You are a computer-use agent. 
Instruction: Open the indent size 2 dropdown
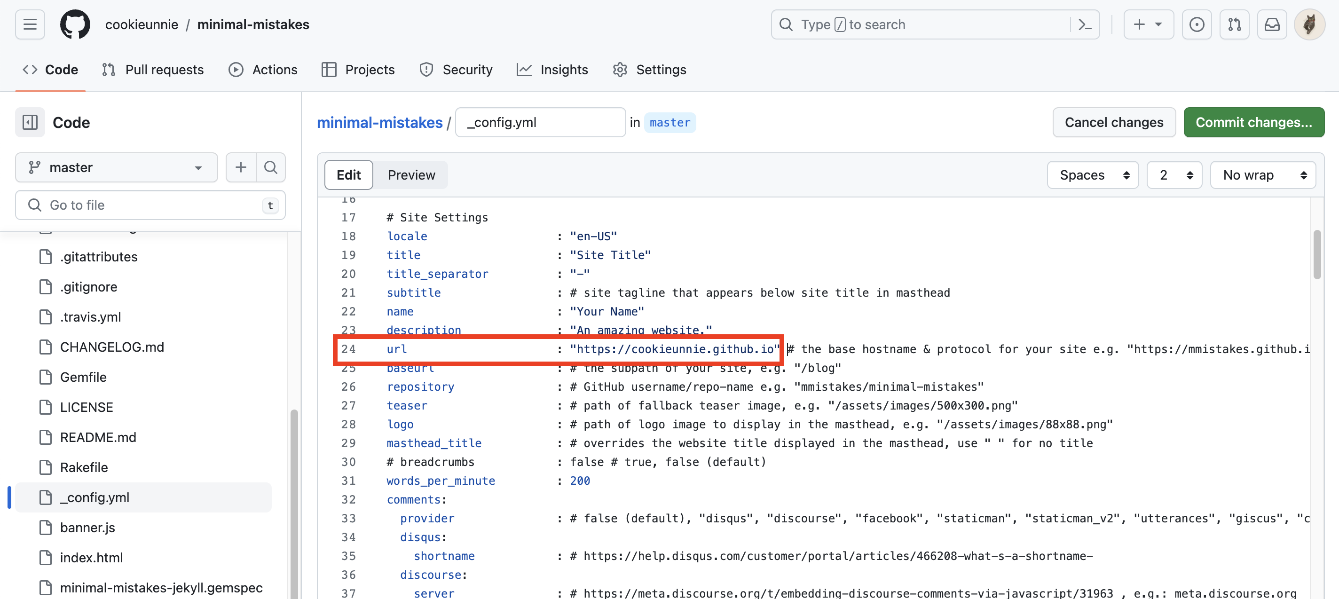[x=1174, y=175]
